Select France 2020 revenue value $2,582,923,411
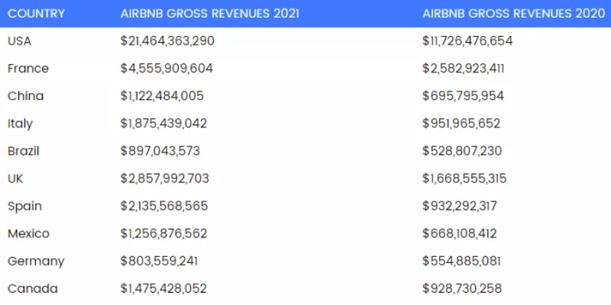611x305 pixels. click(x=464, y=69)
